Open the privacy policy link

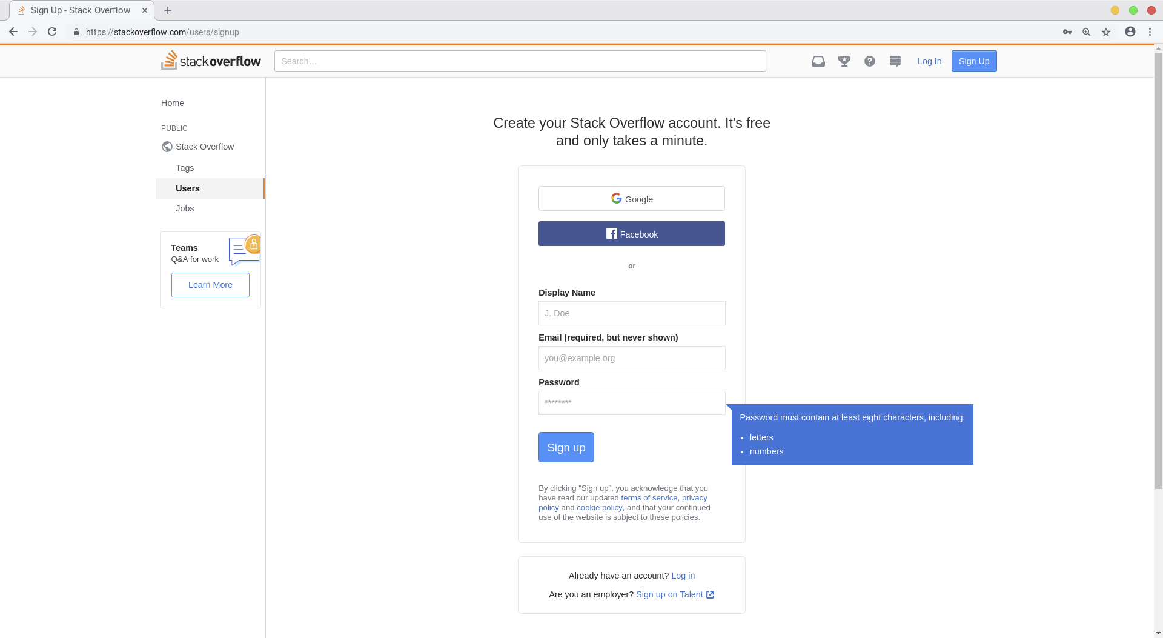[x=694, y=498]
